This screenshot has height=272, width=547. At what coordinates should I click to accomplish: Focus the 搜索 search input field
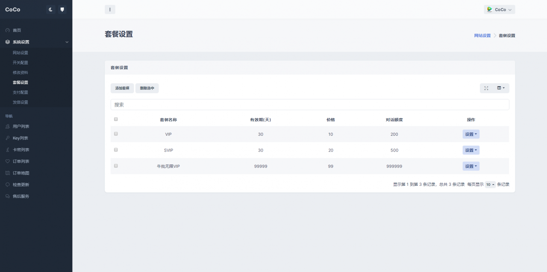click(309, 105)
